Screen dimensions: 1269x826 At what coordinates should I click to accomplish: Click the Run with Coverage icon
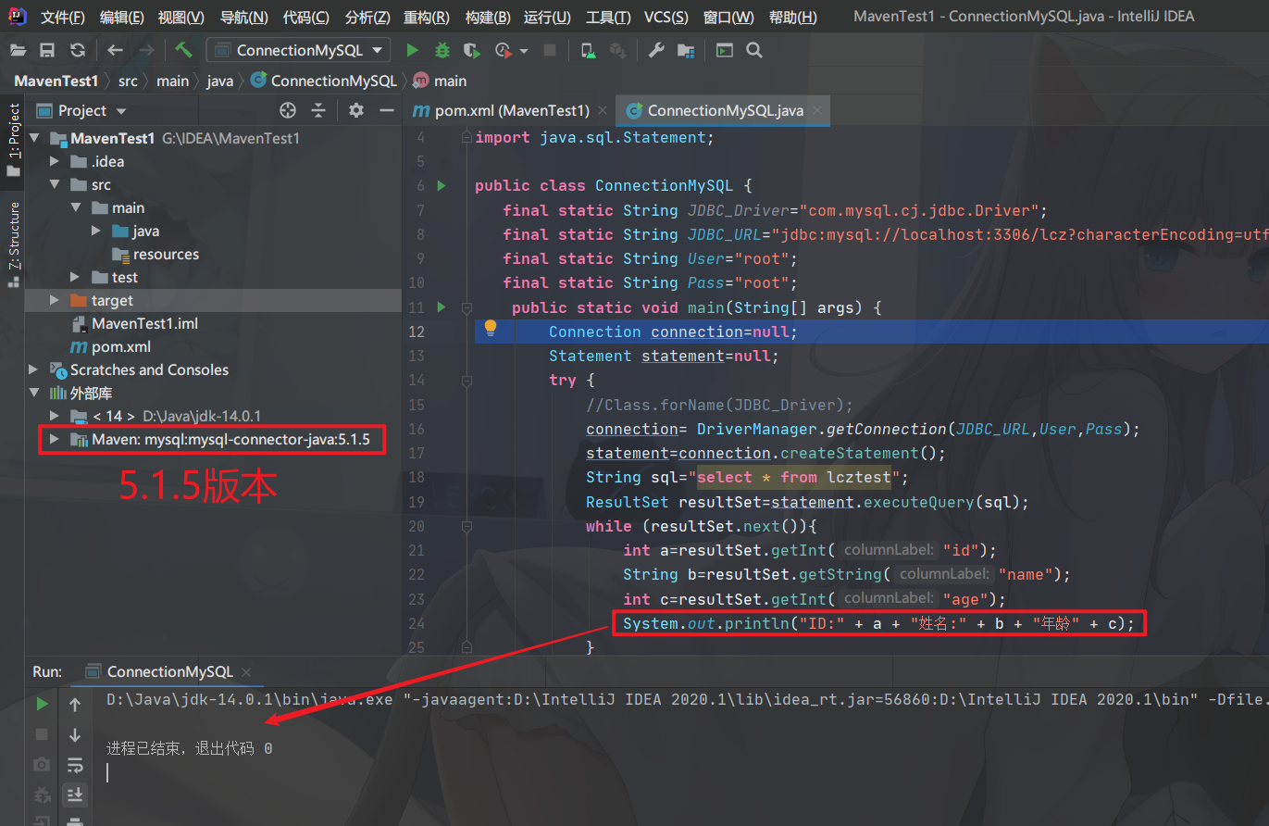tap(471, 50)
